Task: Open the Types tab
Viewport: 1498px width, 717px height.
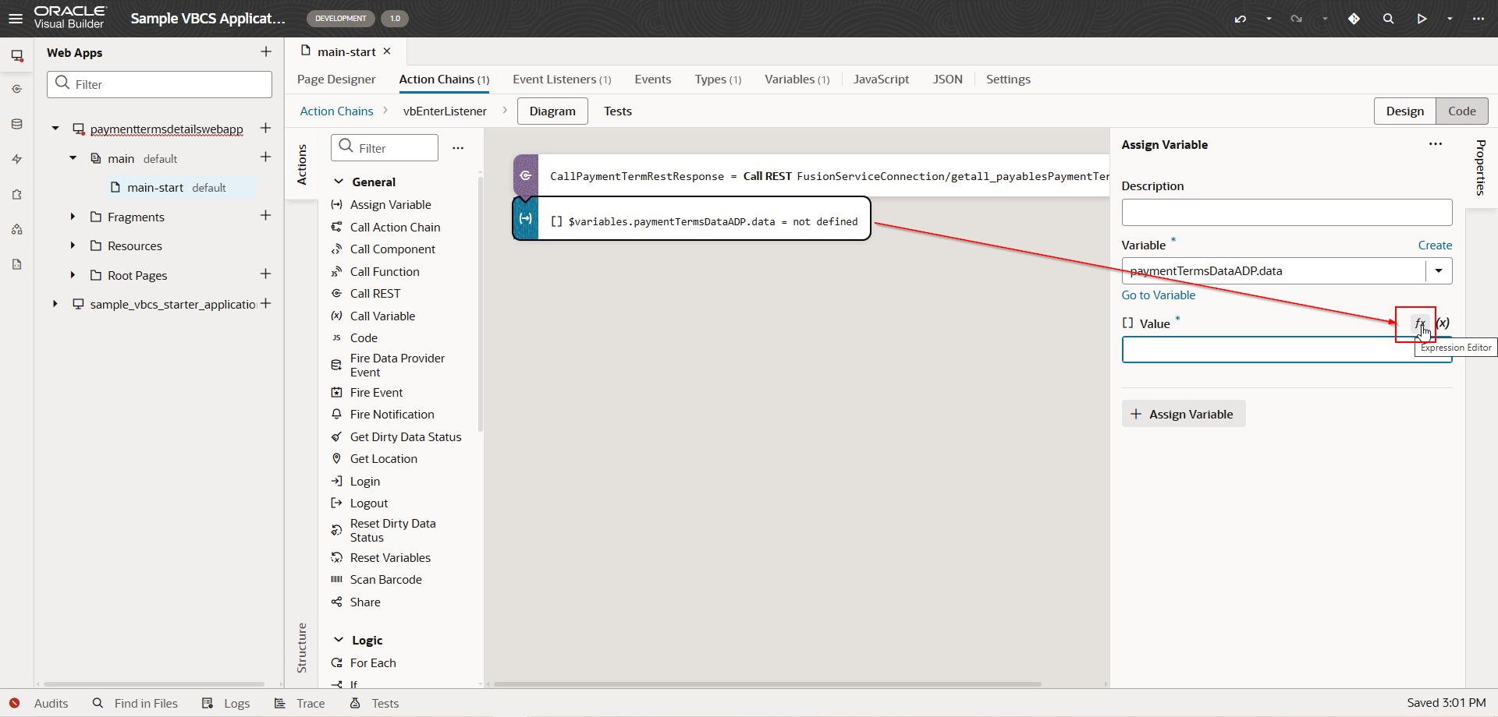Action: pyautogui.click(x=718, y=79)
